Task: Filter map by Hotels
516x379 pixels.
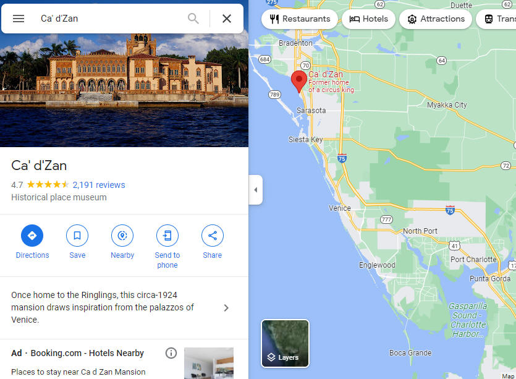Action: [x=368, y=19]
